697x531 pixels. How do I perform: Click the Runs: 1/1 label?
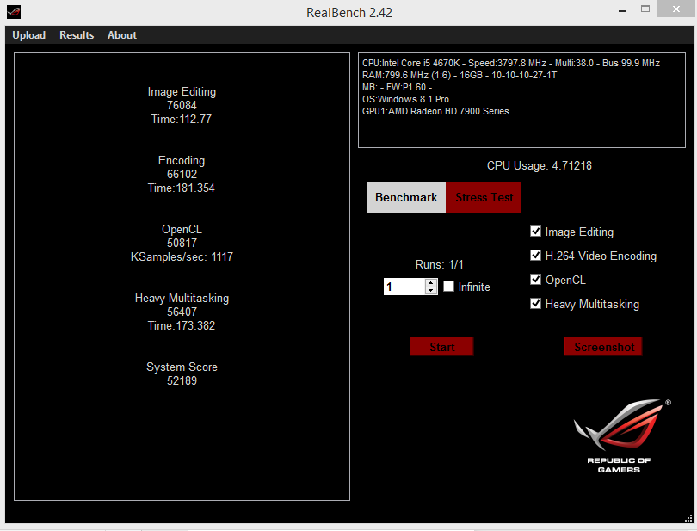coord(439,264)
